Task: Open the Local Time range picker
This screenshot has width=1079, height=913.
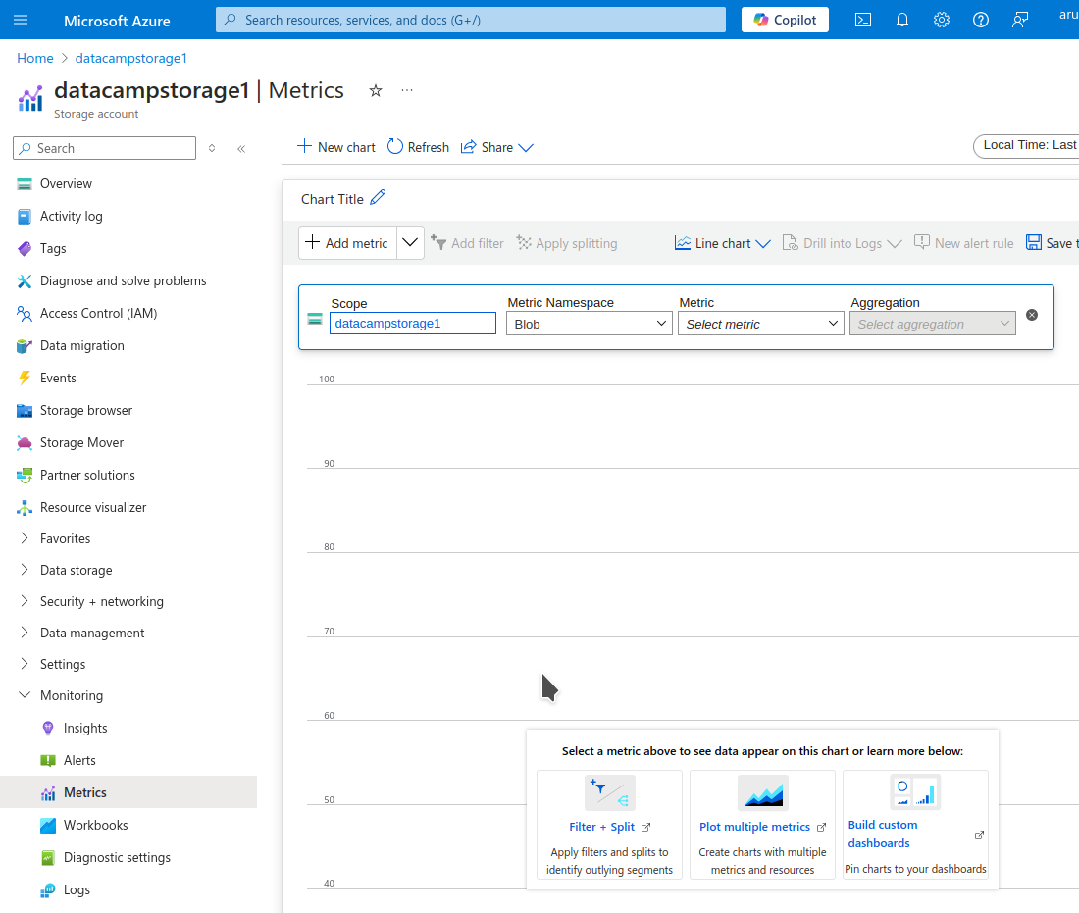Action: click(1027, 146)
